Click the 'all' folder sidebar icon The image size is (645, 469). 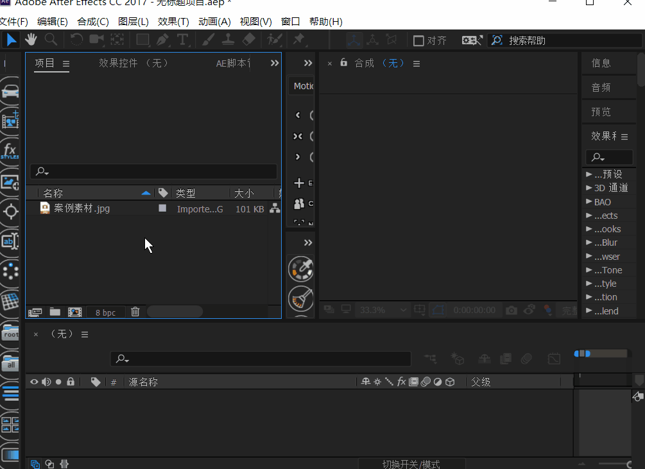[10, 363]
